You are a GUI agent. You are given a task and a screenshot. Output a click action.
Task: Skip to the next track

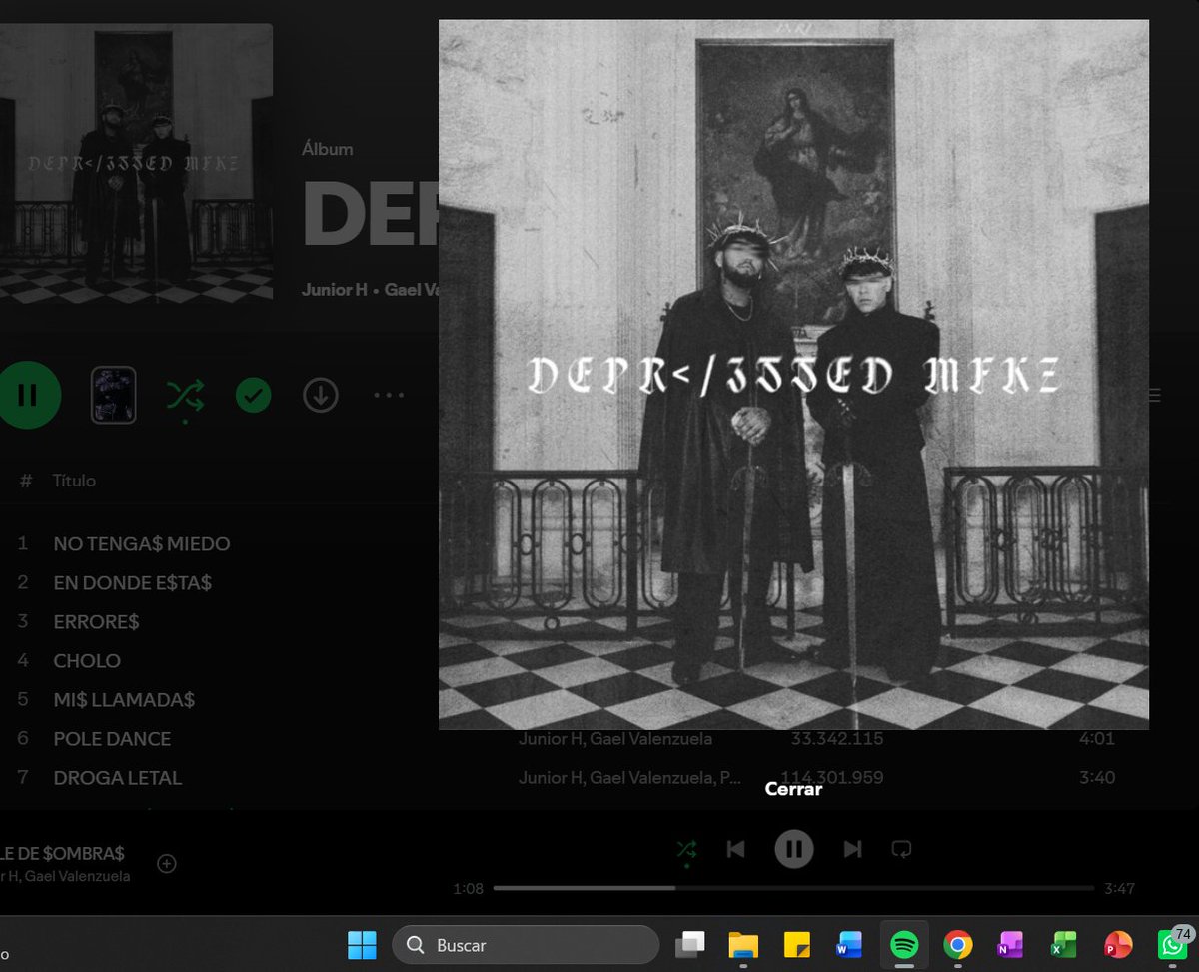pyautogui.click(x=852, y=850)
